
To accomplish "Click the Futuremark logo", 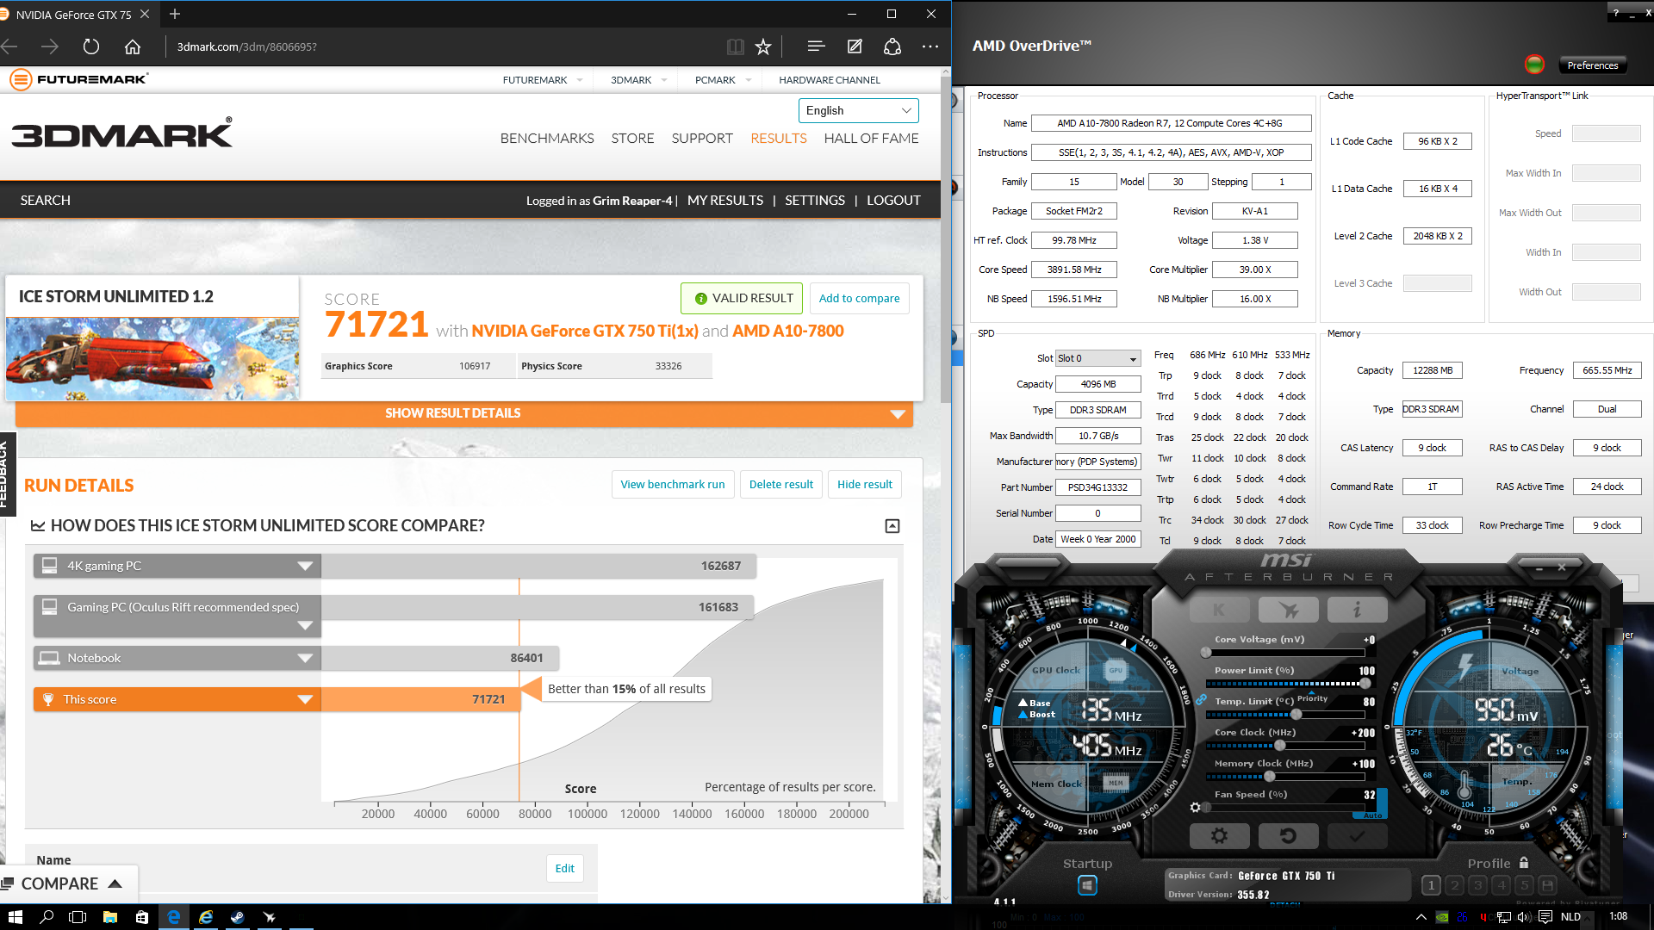I will pyautogui.click(x=78, y=79).
